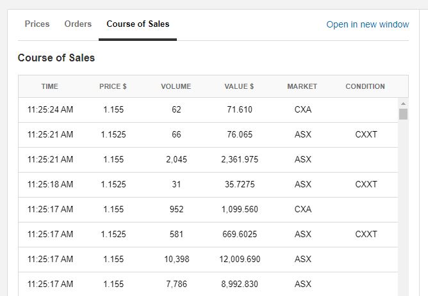Click the volume 581 cell
Image resolution: width=428 pixels, height=296 pixels.
tap(176, 234)
